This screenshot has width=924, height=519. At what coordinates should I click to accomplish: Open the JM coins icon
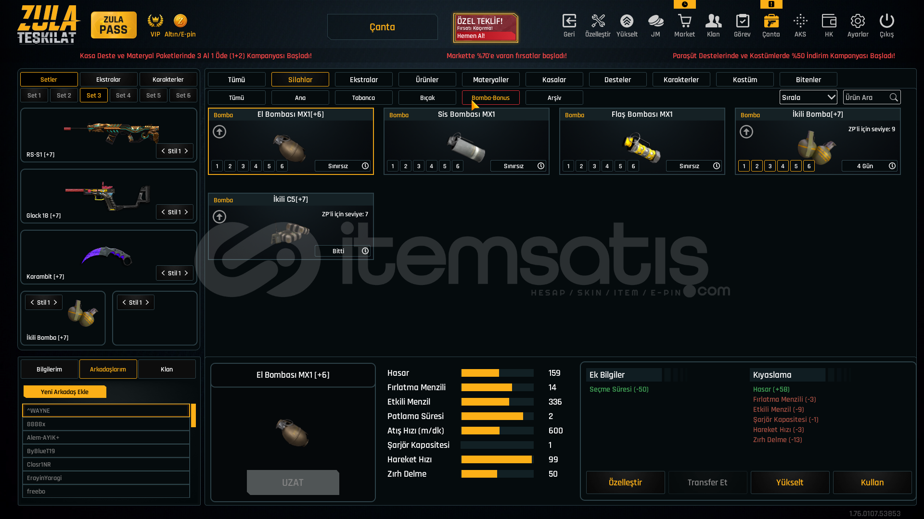pos(655,21)
